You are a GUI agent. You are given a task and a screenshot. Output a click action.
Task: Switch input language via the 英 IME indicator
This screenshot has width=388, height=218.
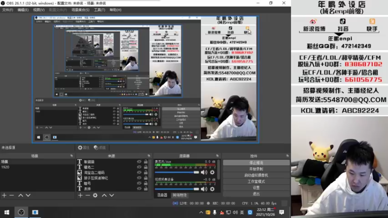click(x=242, y=212)
